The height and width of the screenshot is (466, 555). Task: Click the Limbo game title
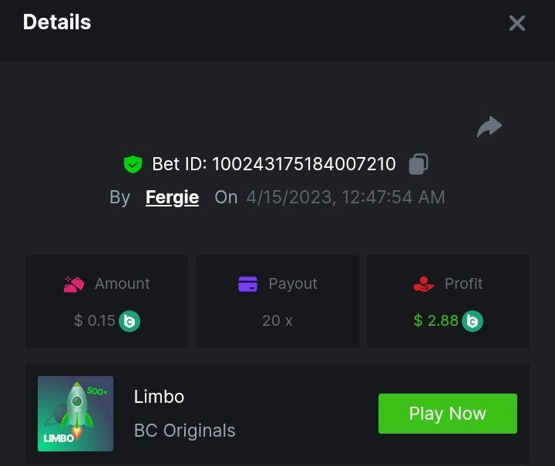(159, 397)
